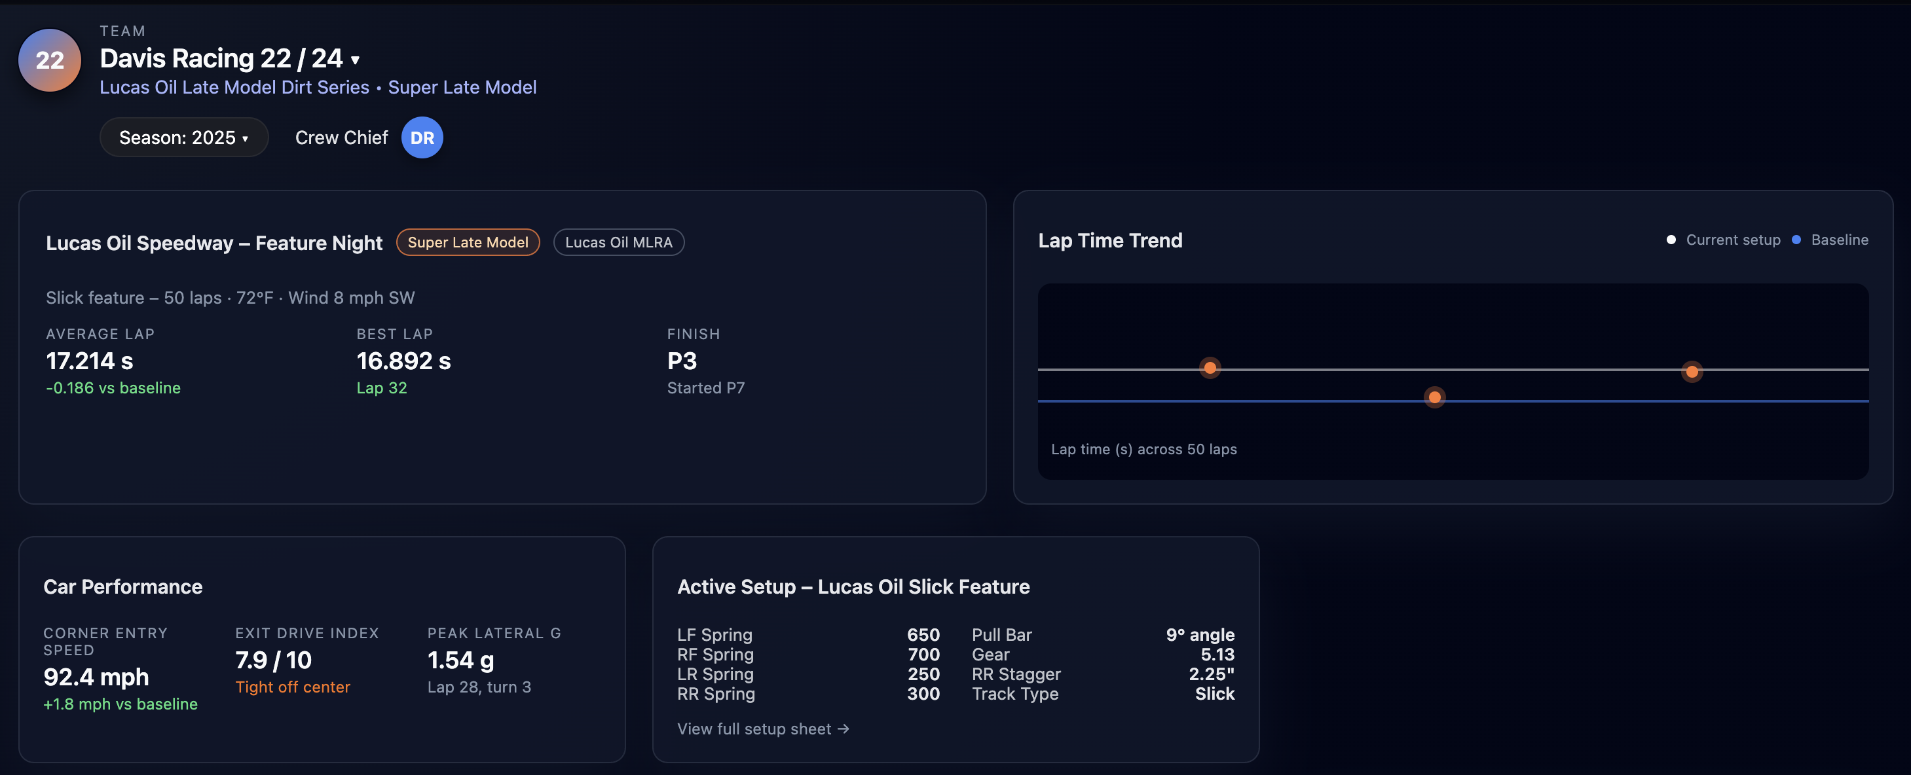The height and width of the screenshot is (775, 1911).
Task: Open the Season: 2025 dropdown
Action: [x=184, y=137]
